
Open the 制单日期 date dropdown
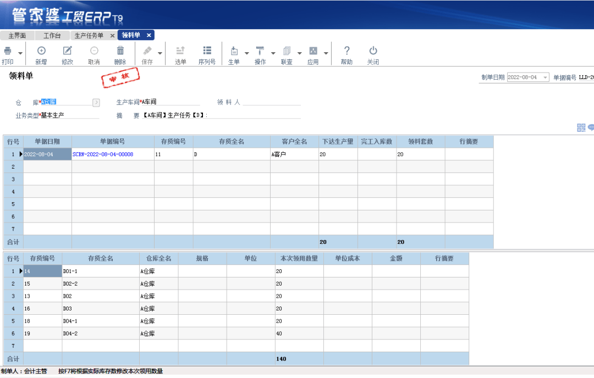point(545,77)
